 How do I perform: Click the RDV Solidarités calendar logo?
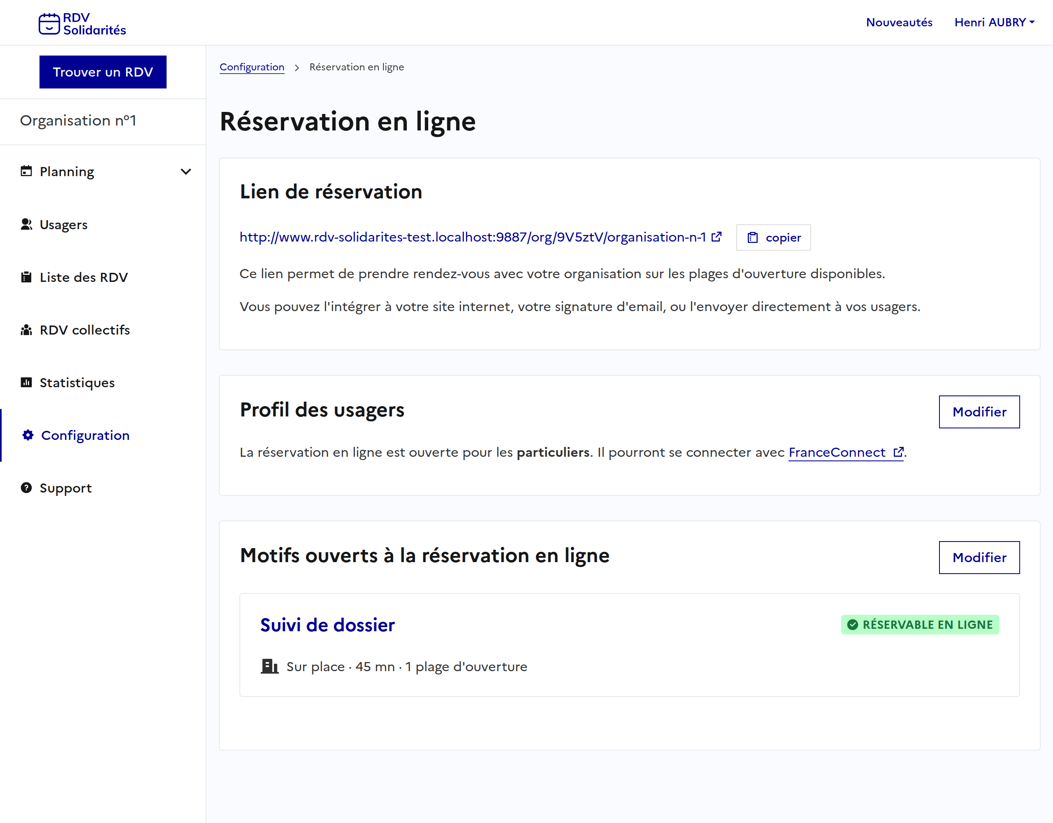[49, 23]
